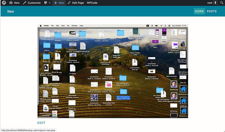
Task: Go to the POSTS navigation item
Action: pos(212,11)
